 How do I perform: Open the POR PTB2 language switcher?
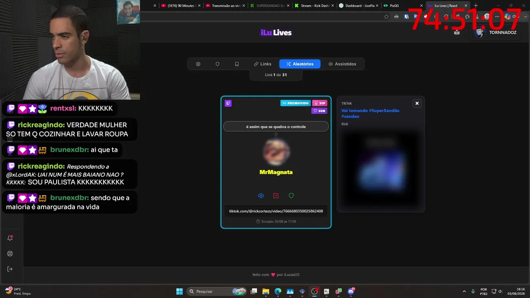484,291
